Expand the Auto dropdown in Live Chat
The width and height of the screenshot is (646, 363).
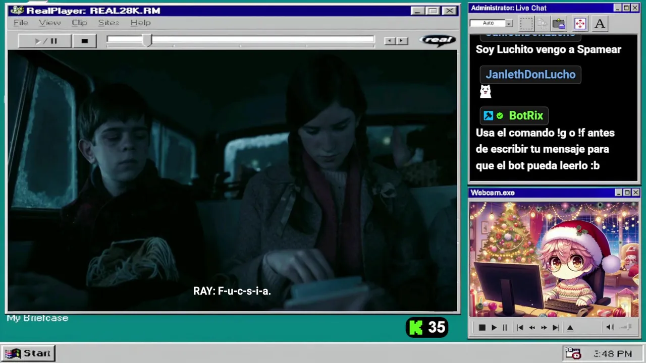[x=509, y=23]
